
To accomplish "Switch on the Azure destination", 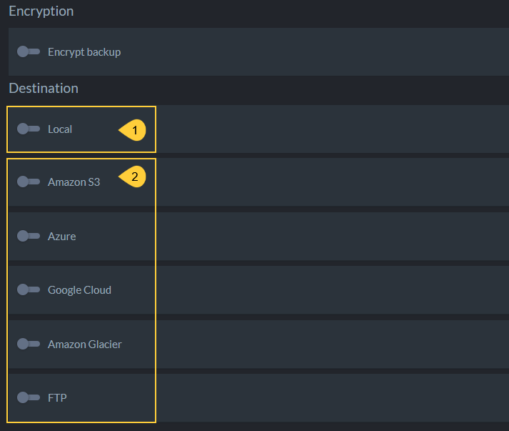I will tap(29, 236).
